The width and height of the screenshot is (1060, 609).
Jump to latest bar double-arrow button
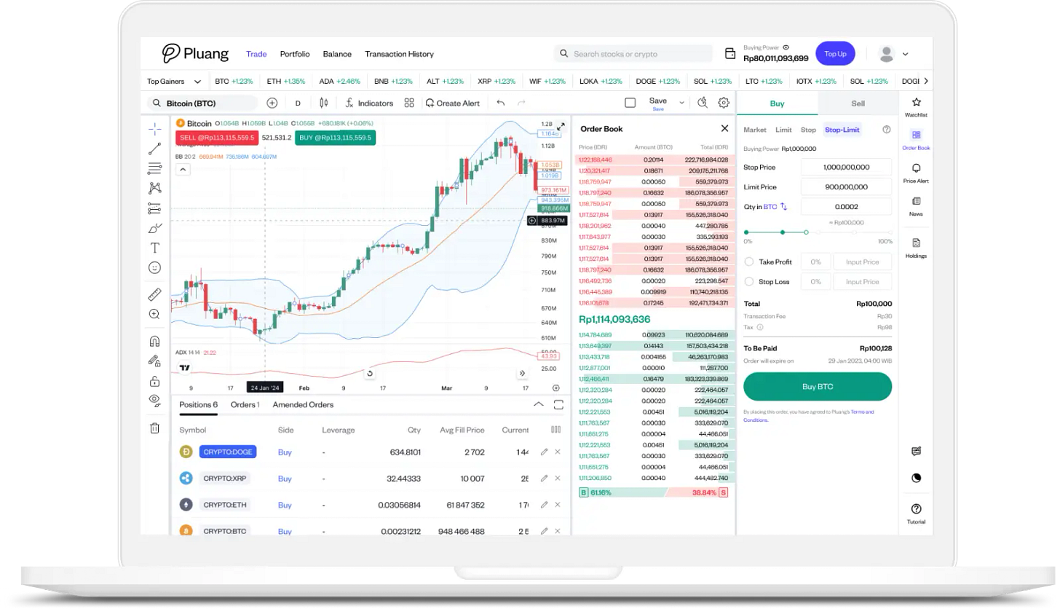click(522, 373)
